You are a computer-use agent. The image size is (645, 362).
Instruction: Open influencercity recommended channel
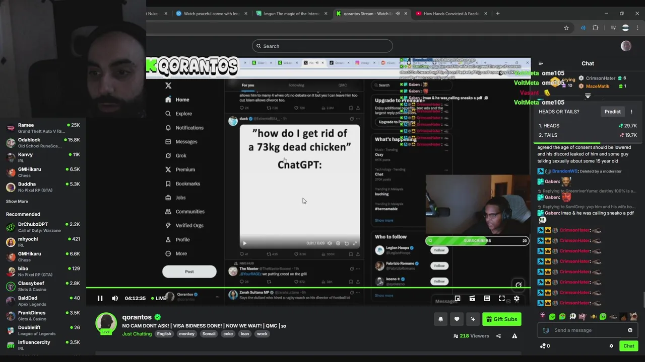pos(43,345)
